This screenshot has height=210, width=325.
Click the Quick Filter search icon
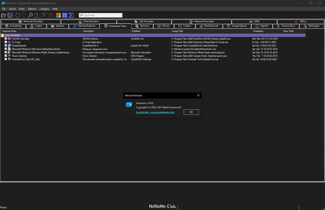82,15
